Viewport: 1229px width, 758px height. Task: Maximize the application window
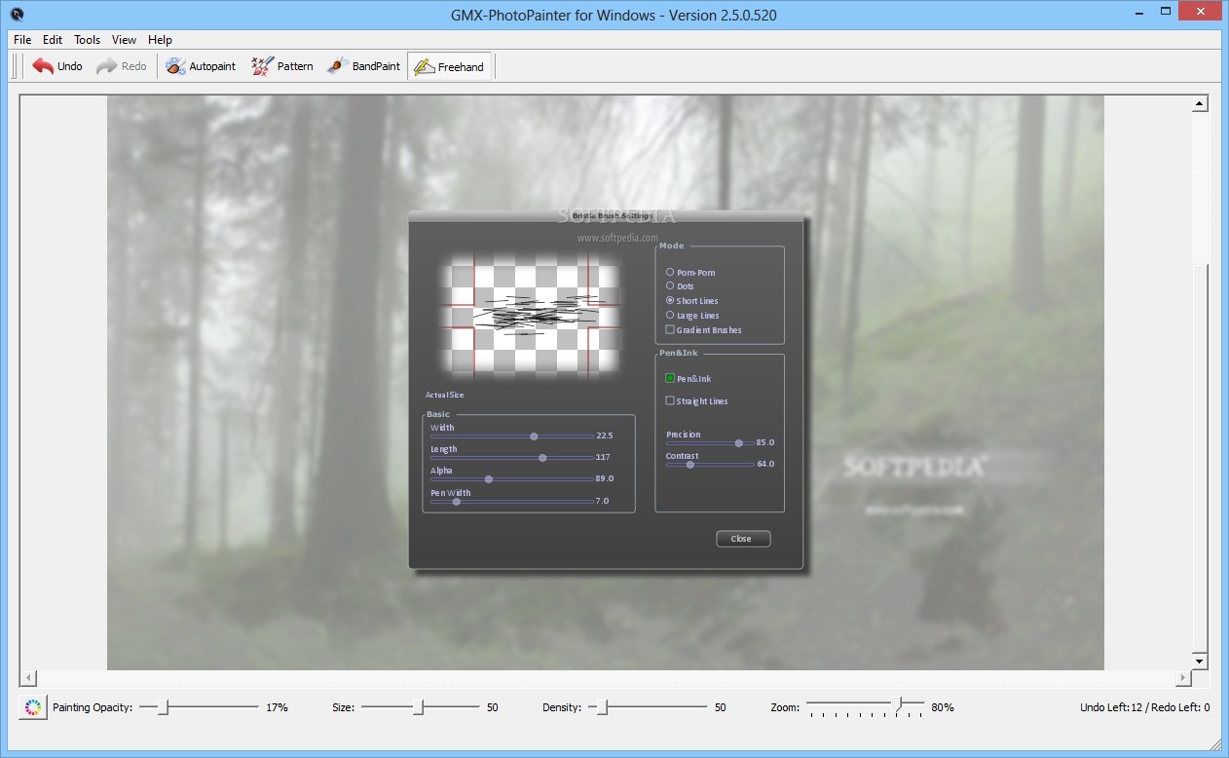point(1163,12)
